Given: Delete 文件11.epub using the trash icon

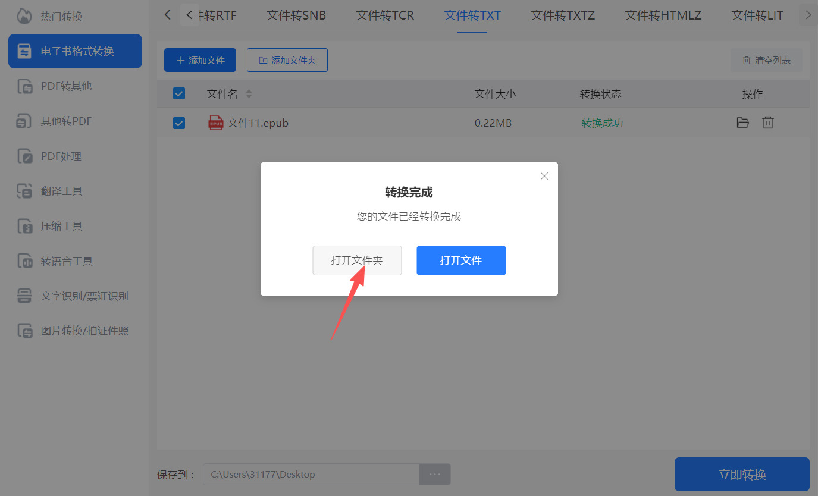Looking at the screenshot, I should 768,123.
